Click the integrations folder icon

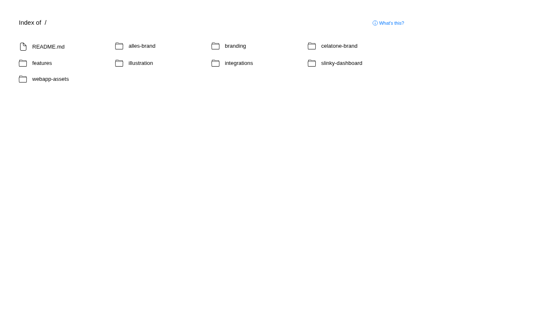(216, 63)
